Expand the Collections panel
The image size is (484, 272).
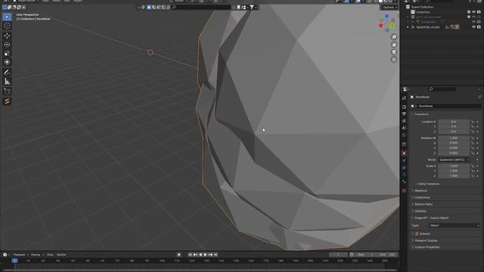click(422, 197)
